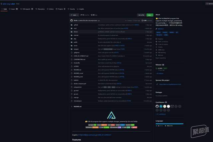Open the sponsor URL link
This screenshot has width=213, height=142.
[170, 84]
